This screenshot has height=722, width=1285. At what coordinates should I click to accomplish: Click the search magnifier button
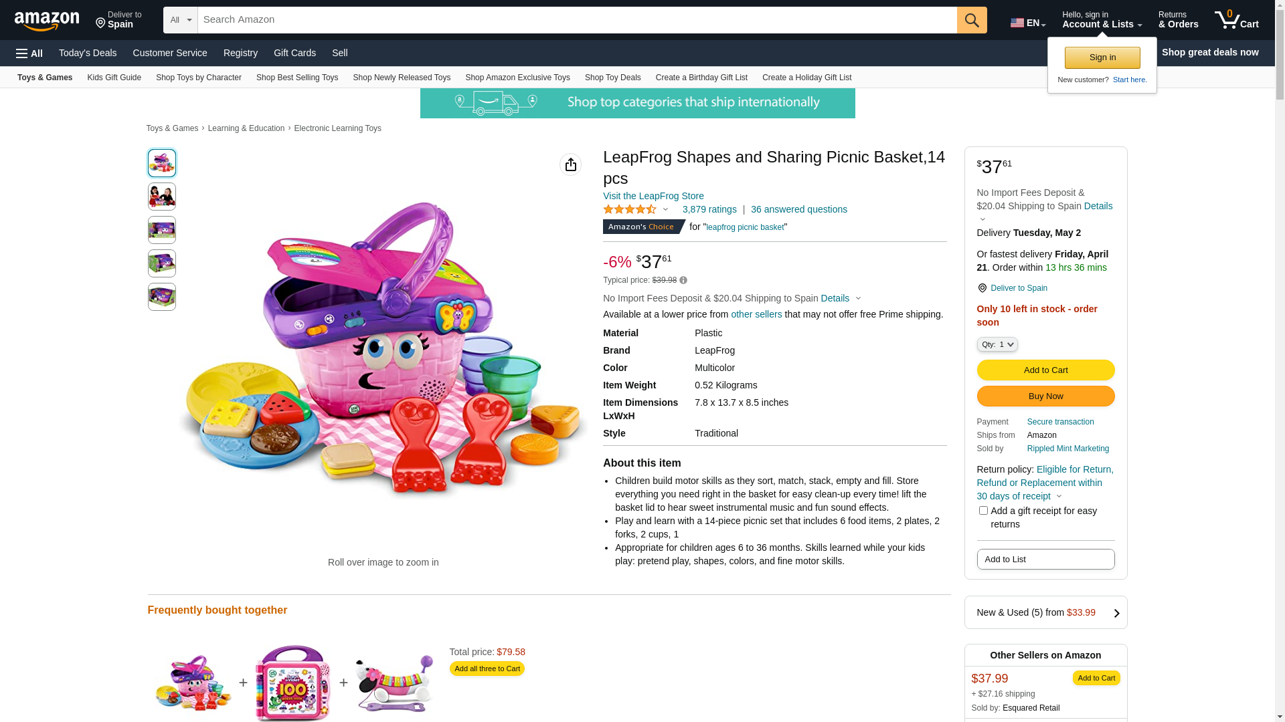(972, 20)
